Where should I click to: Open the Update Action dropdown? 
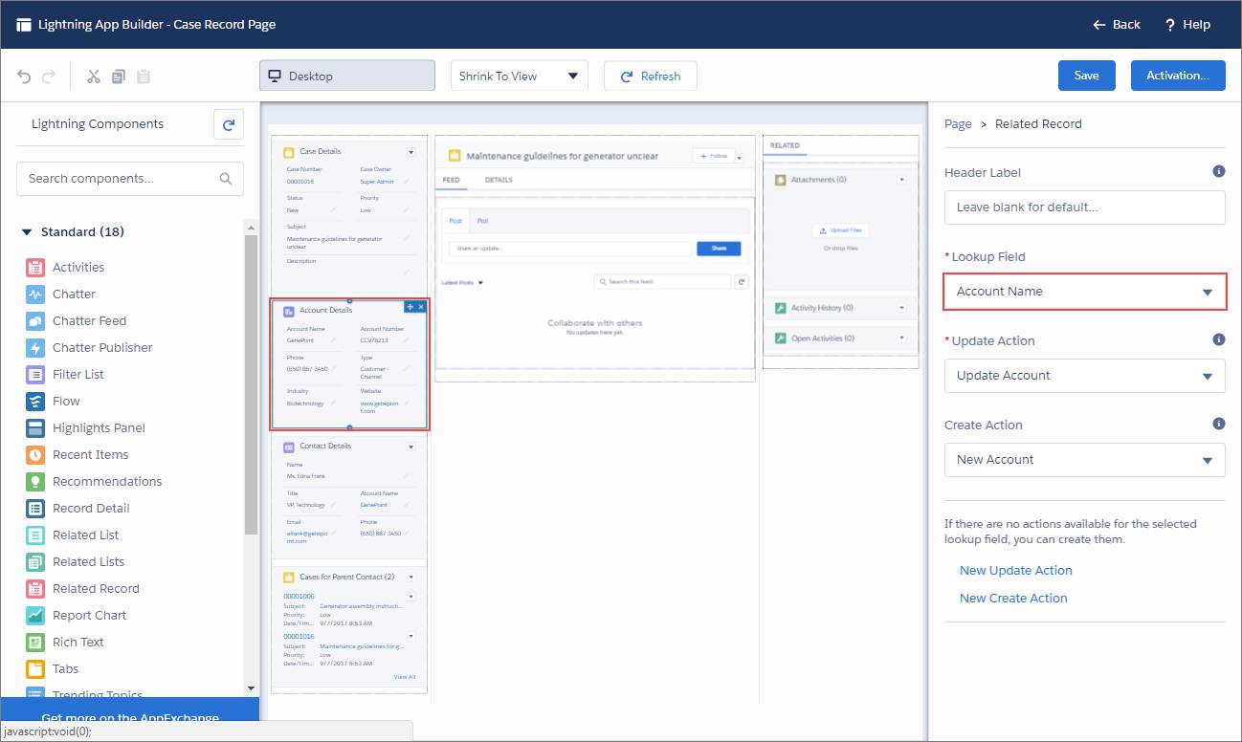(x=1085, y=376)
